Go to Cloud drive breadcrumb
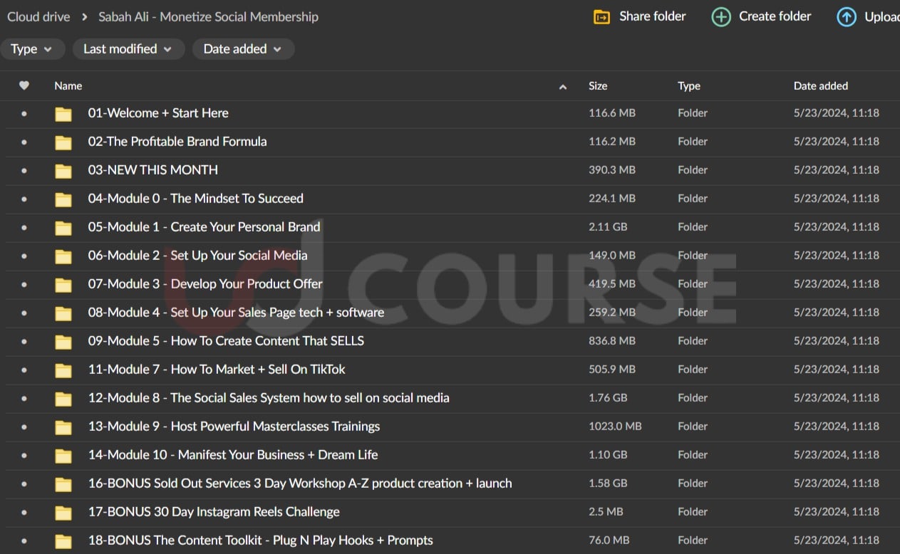The height and width of the screenshot is (554, 900). [38, 16]
